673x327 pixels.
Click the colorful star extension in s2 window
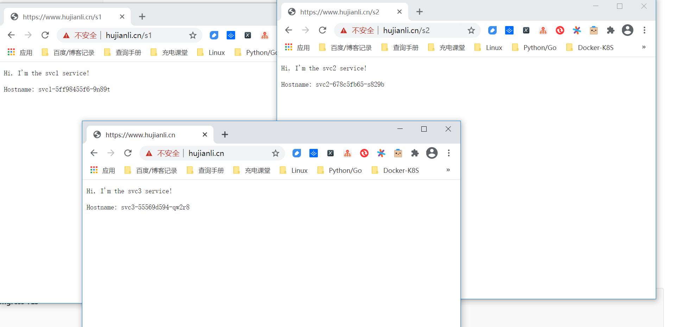tap(577, 30)
